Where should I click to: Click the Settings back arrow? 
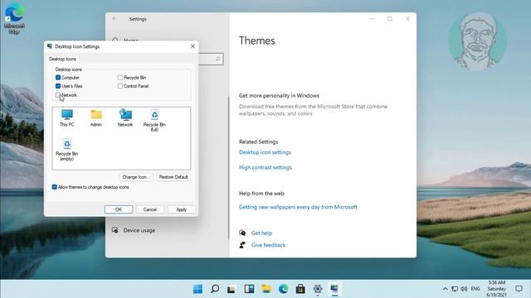click(114, 18)
